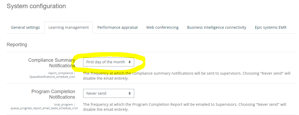The image size is (299, 115).
Task: Open the General settings tab
Action: click(x=25, y=27)
